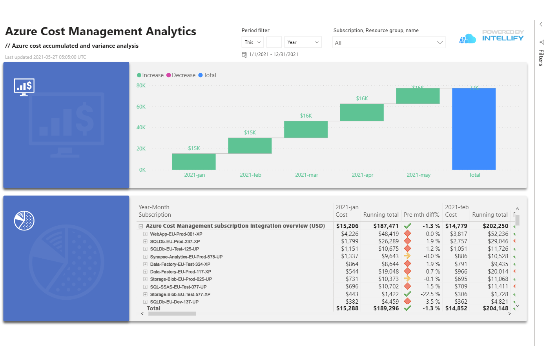
Task: Open the Year period unit dropdown
Action: point(303,42)
